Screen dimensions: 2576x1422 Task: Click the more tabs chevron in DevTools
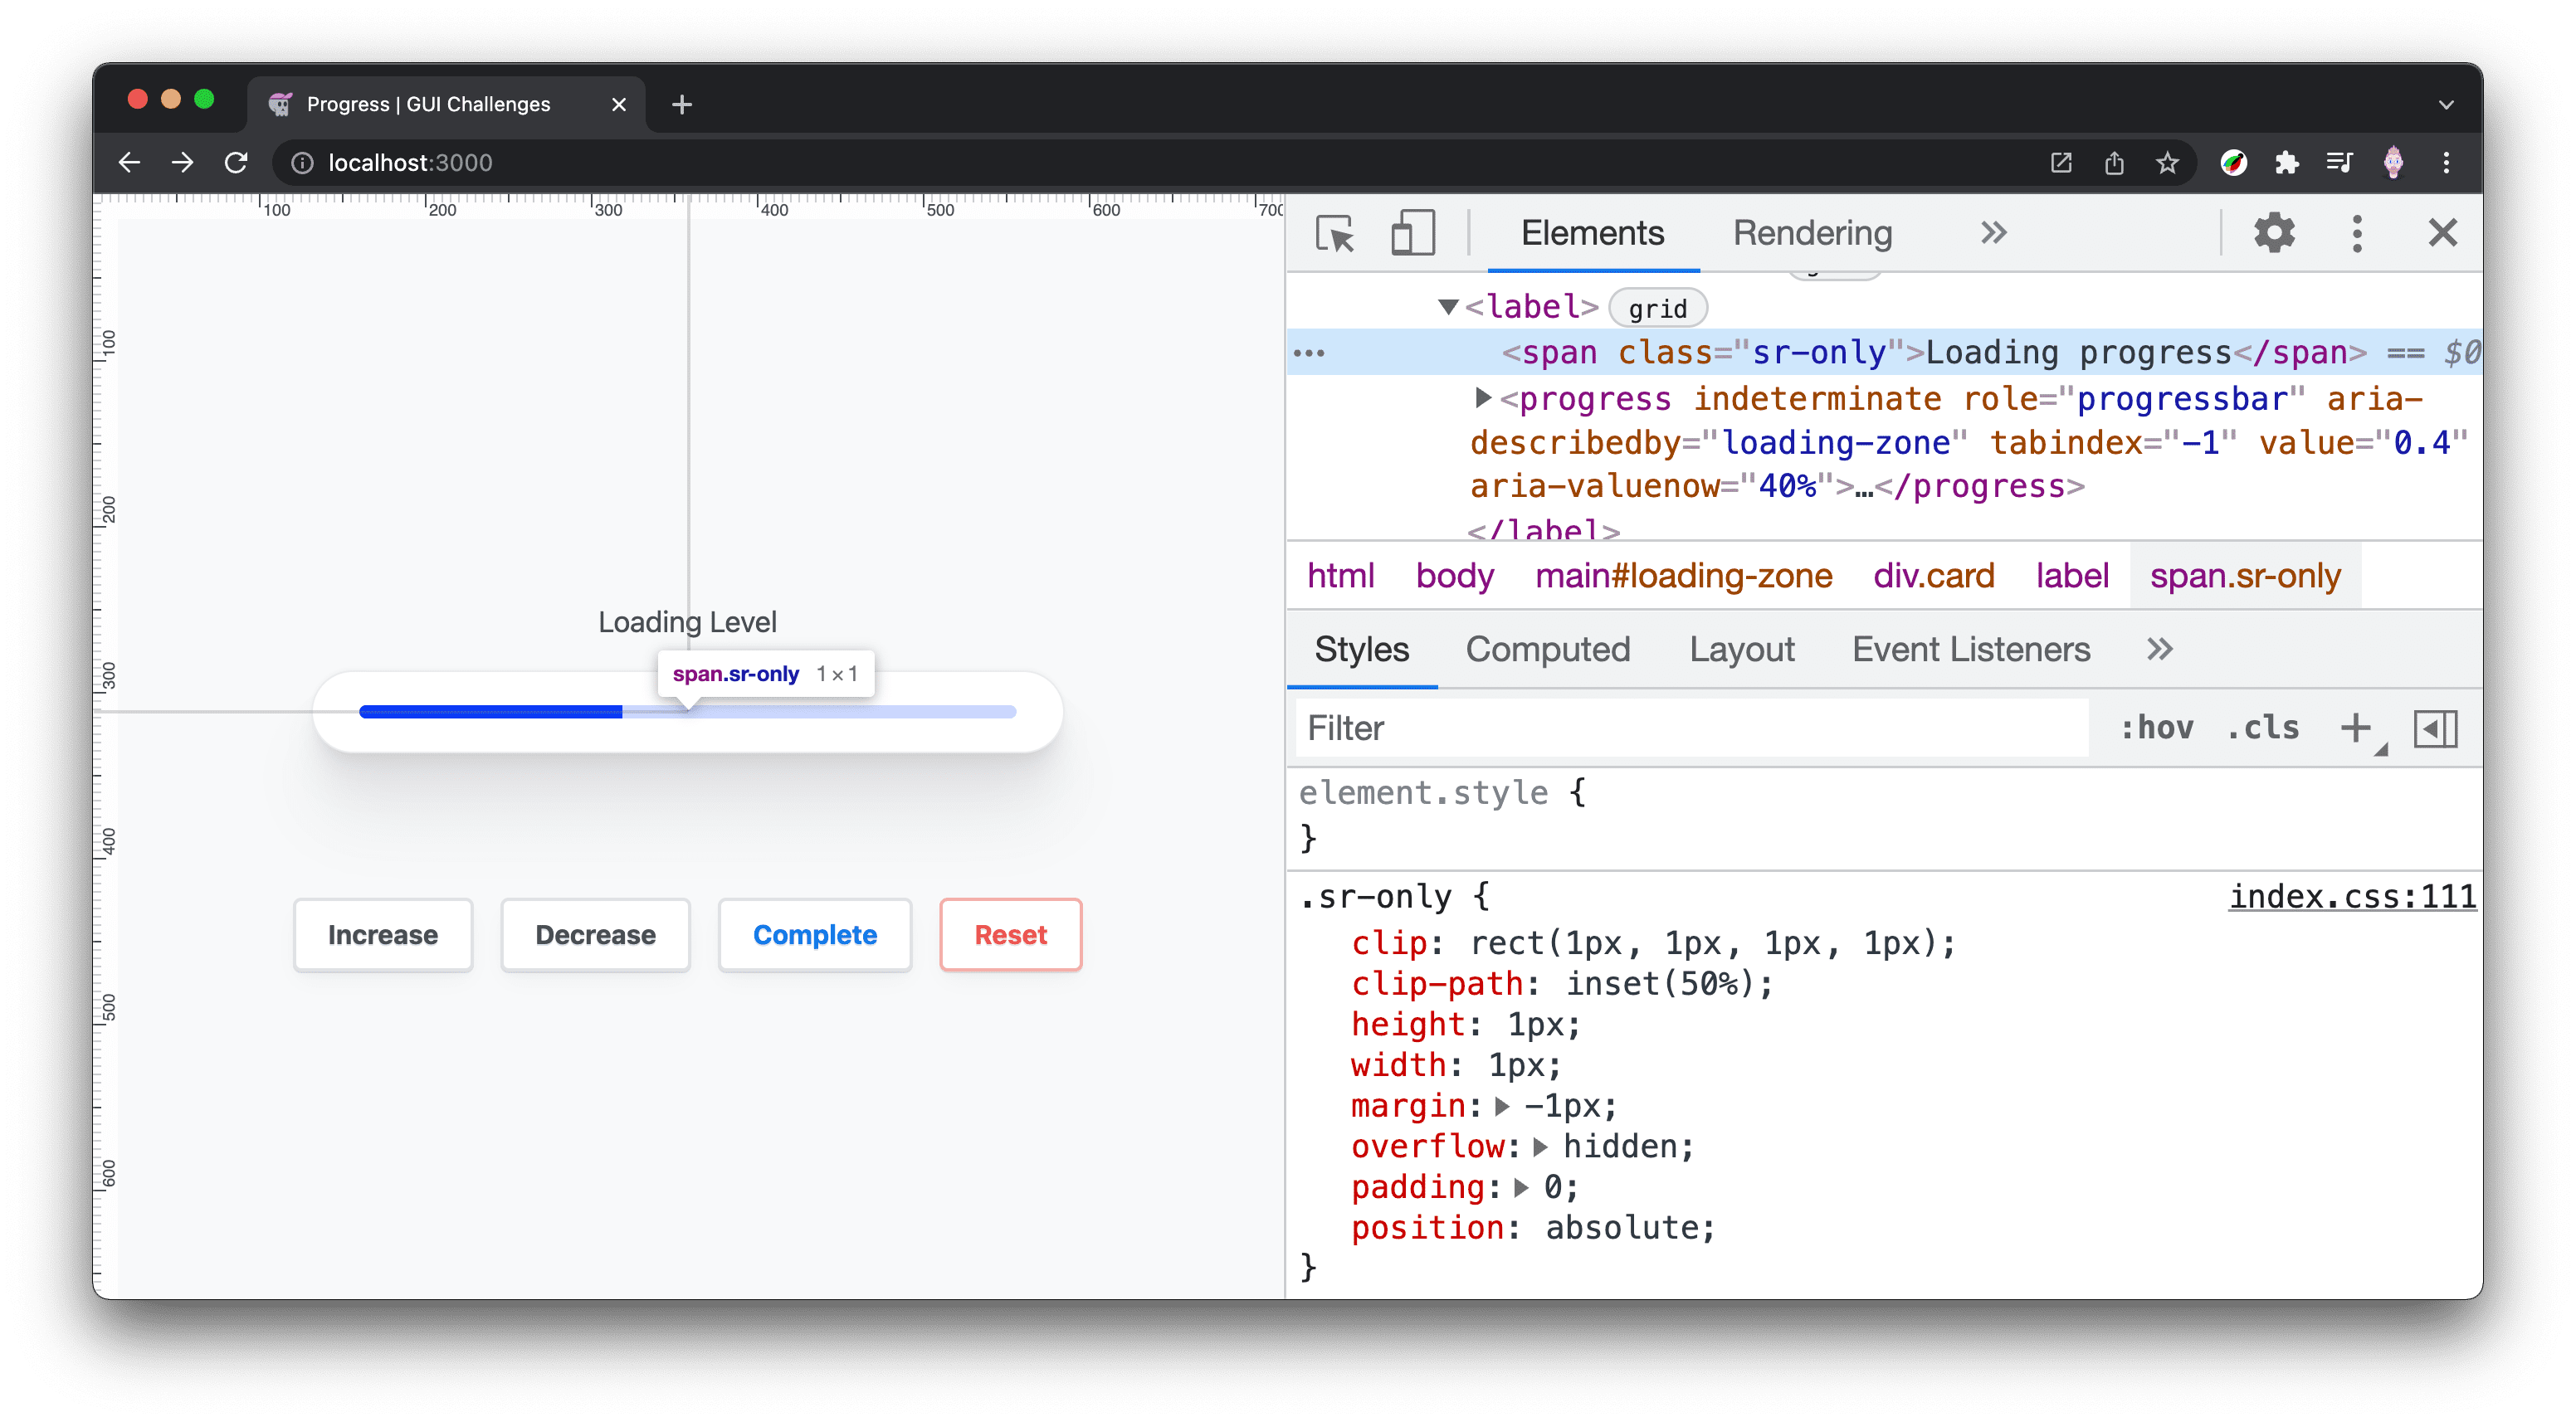click(1991, 233)
